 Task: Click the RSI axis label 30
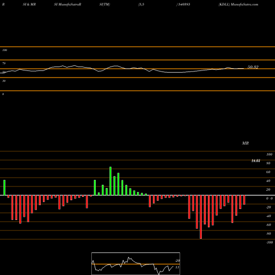point(4,81)
